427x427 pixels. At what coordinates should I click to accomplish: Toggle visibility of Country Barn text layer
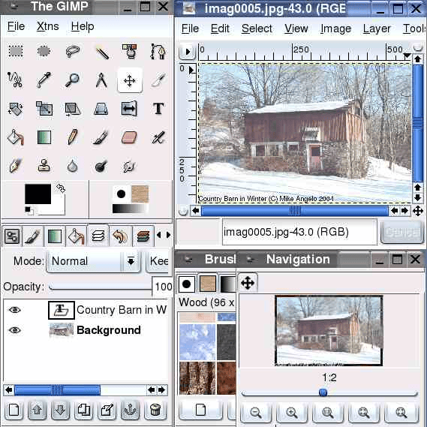tap(15, 310)
